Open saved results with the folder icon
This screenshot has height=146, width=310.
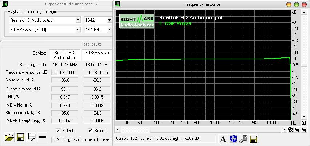(x=9, y=137)
